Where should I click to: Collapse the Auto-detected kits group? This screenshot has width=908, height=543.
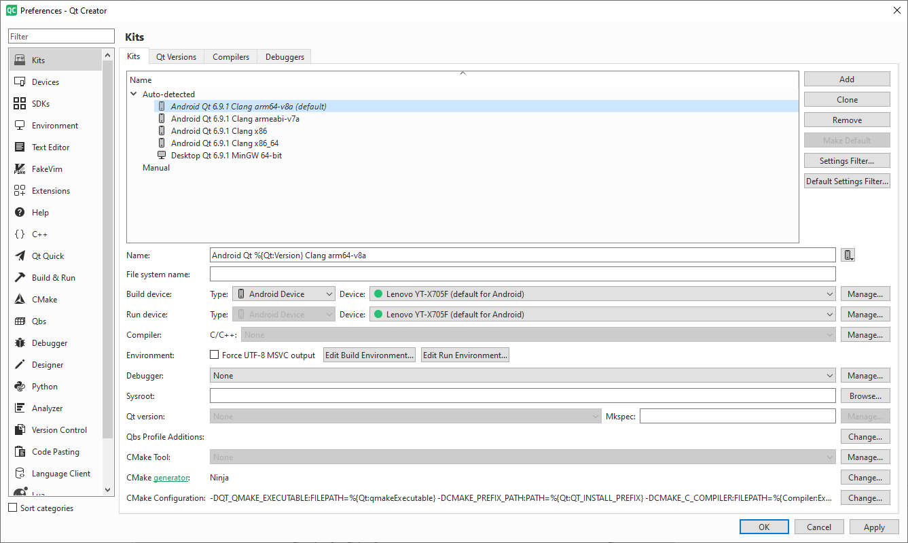(x=134, y=94)
